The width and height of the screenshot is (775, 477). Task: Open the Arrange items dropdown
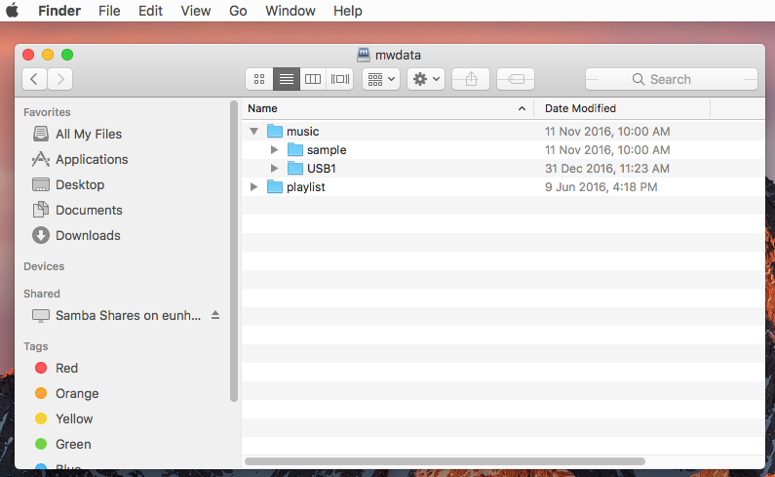point(380,79)
